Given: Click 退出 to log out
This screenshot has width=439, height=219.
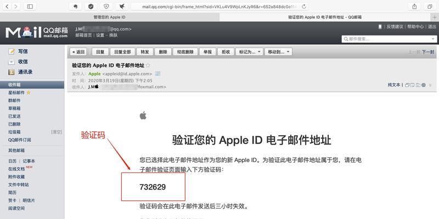Looking at the screenshot, I should pyautogui.click(x=432, y=26).
